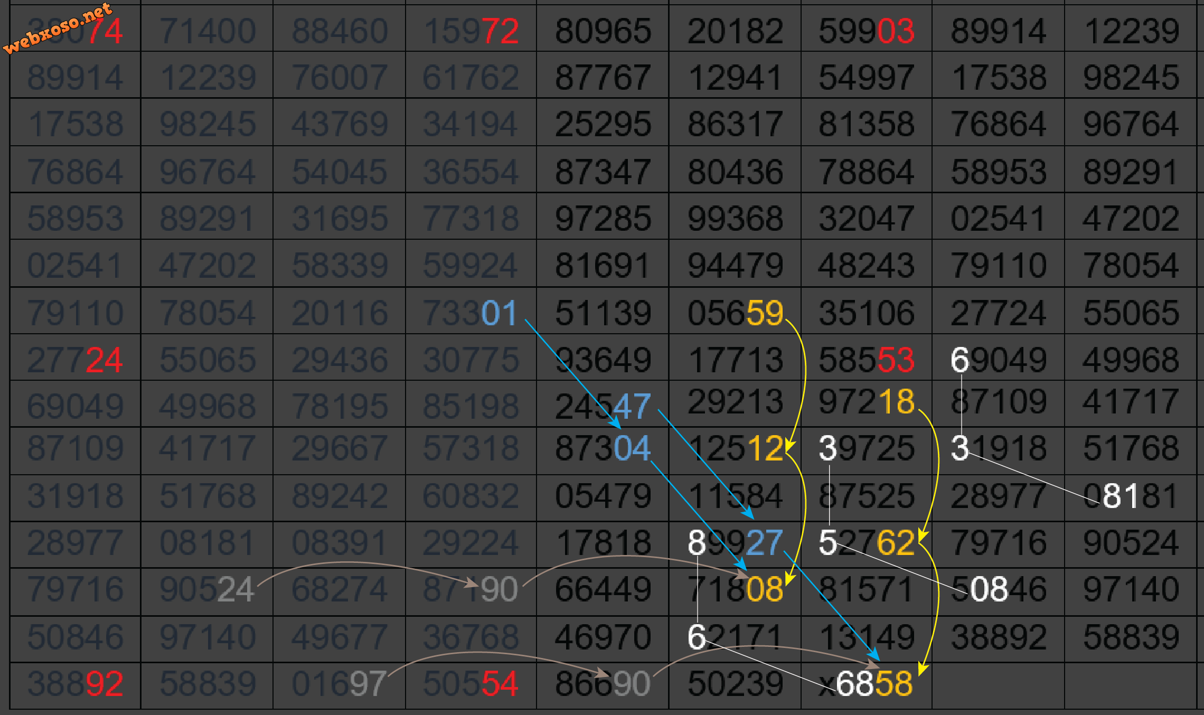
Task: Select the cell with number 87304
Action: click(x=603, y=448)
